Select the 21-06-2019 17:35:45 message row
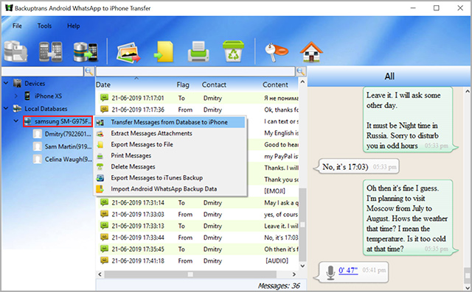The image size is (472, 292). 198,249
